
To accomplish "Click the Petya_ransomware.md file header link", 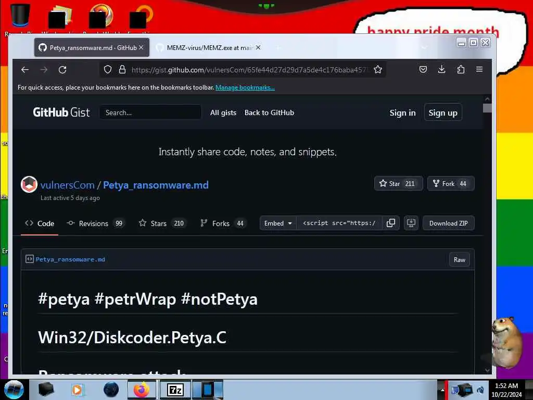I will pyautogui.click(x=70, y=259).
